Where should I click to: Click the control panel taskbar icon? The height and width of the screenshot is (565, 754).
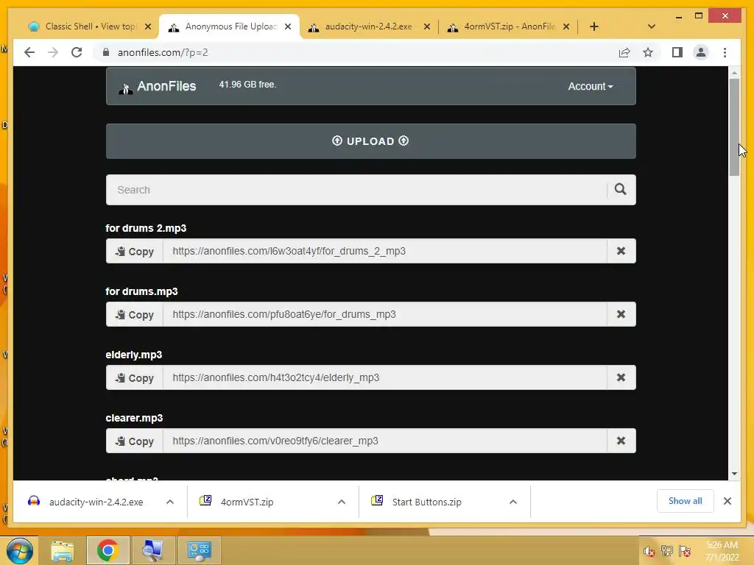(199, 550)
